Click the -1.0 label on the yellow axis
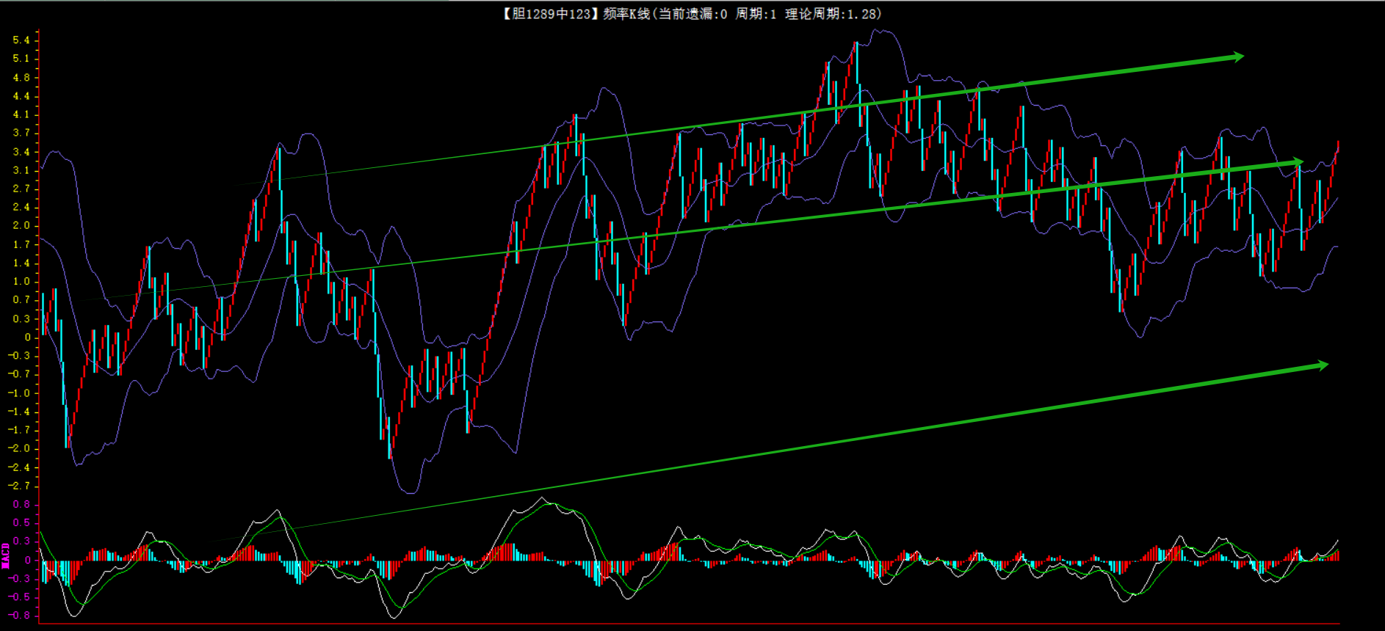The image size is (1385, 631). click(x=19, y=393)
